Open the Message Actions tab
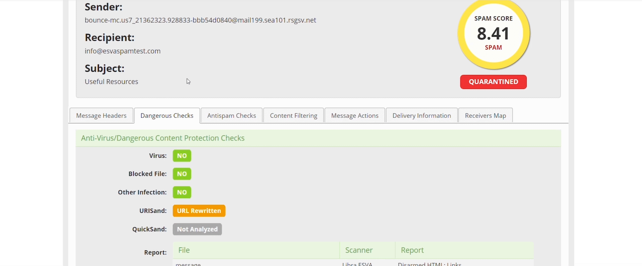The height and width of the screenshot is (266, 642). point(355,116)
